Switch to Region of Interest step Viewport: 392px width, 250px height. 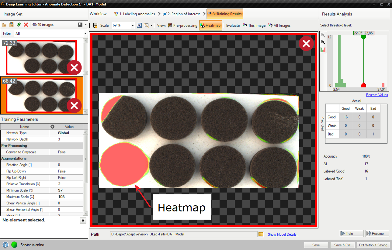pyautogui.click(x=181, y=14)
